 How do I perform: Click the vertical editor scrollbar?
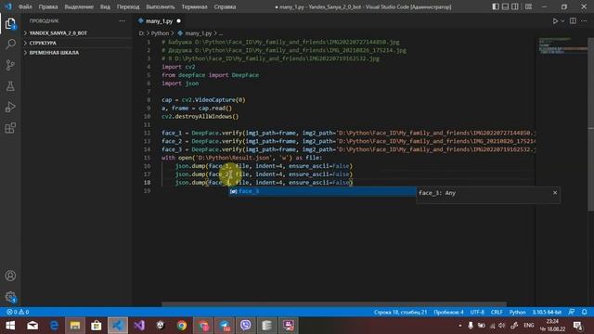[590, 124]
